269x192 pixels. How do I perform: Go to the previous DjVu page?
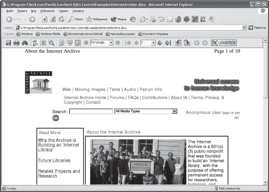136,43
